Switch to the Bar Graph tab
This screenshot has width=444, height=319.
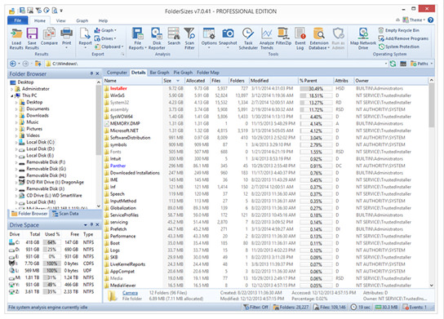click(x=159, y=73)
